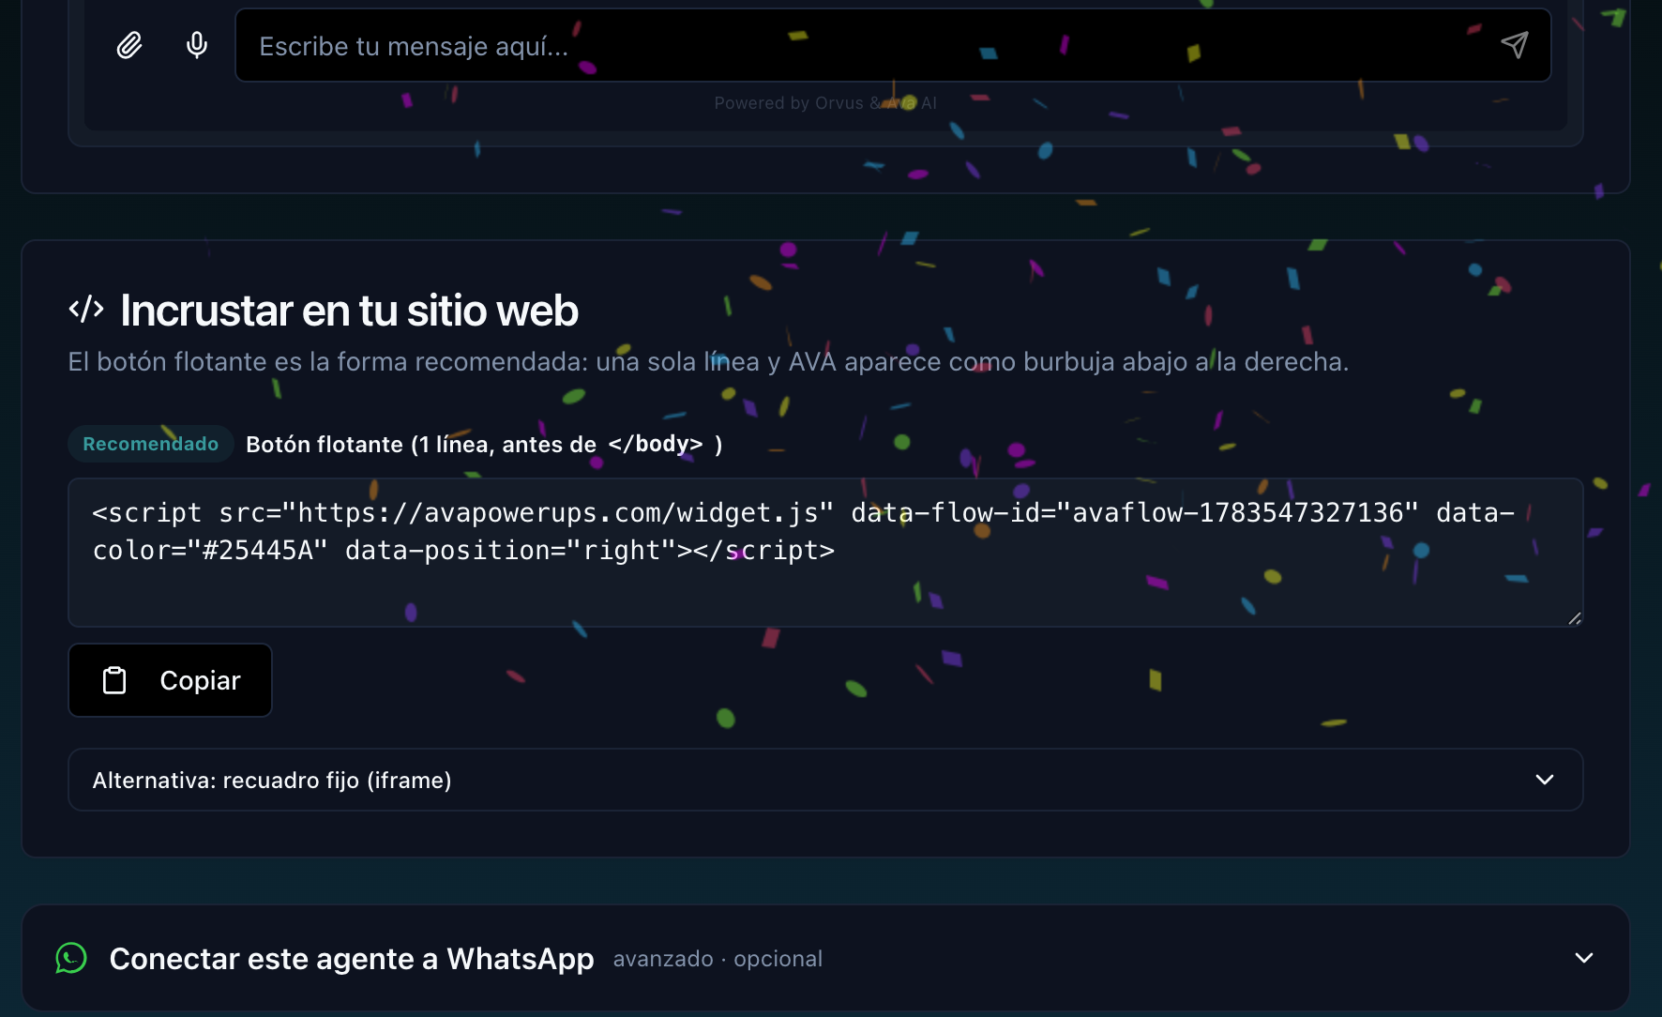Screen dimensions: 1662x1017
Task: Activate the microphone voice input icon
Action: pos(197,45)
